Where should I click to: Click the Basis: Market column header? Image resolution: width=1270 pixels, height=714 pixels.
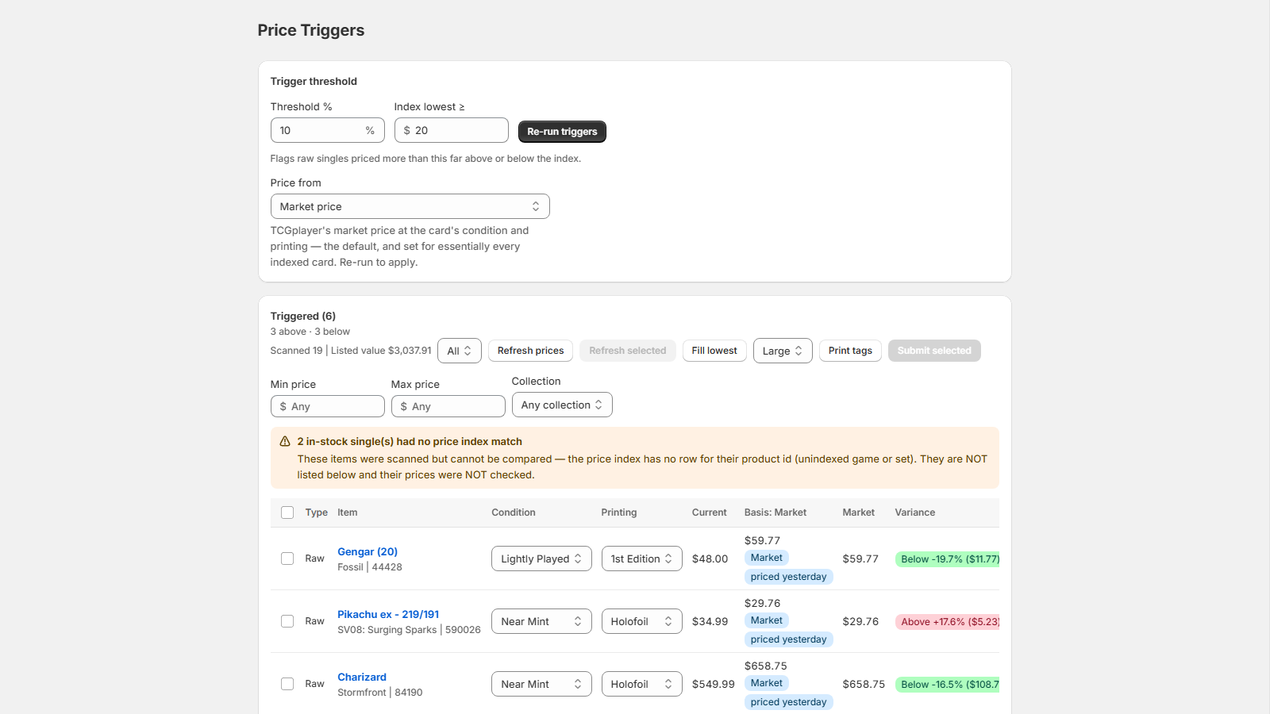pos(775,512)
